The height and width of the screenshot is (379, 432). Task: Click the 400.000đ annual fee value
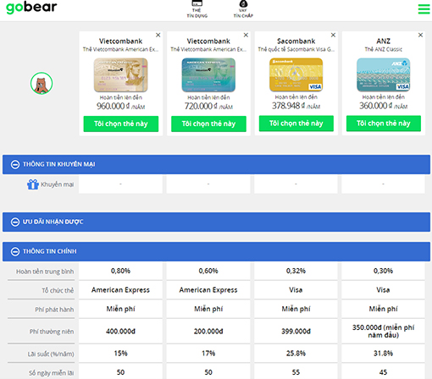120,332
